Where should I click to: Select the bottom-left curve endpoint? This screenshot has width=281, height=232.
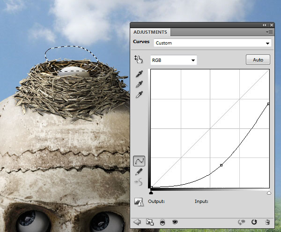pos(152,187)
